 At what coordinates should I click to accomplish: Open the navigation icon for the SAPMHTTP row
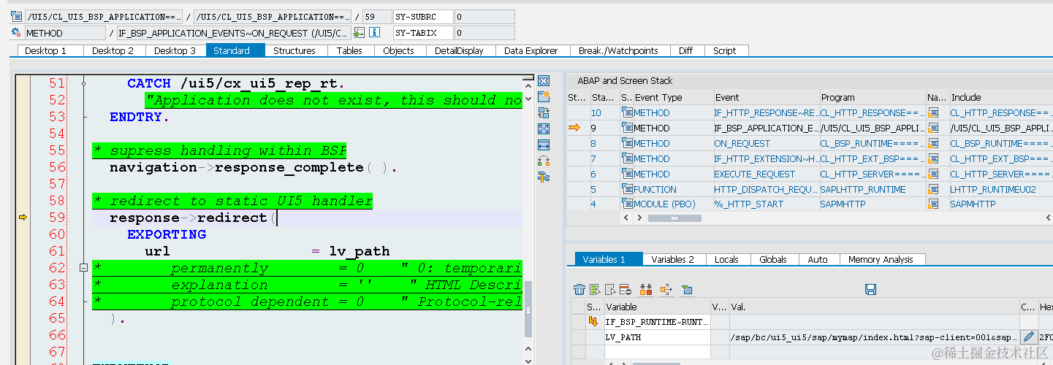pyautogui.click(x=934, y=204)
